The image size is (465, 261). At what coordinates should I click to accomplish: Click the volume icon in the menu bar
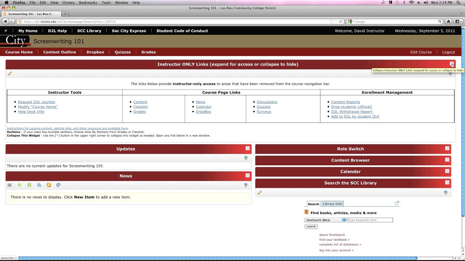pyautogui.click(x=426, y=3)
